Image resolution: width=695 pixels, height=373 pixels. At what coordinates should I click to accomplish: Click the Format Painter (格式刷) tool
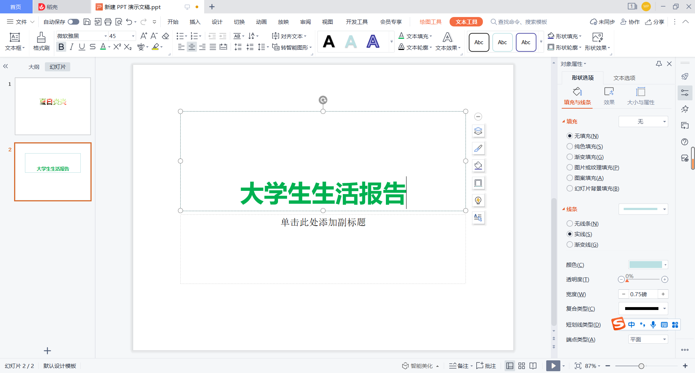tap(41, 41)
